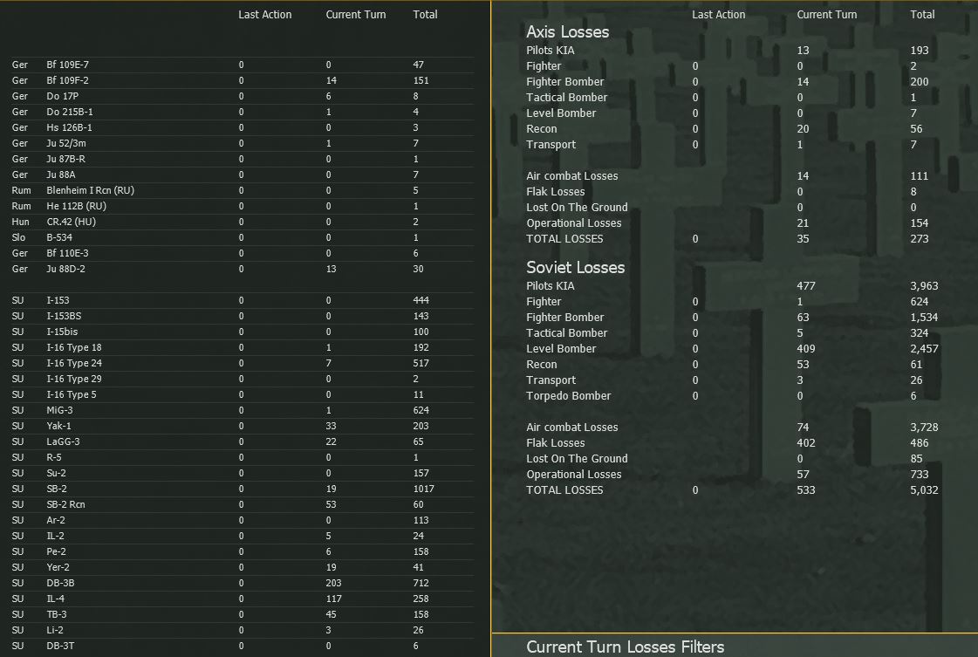Select the I-16 Type 24 row
978x657 pixels.
pos(74,363)
